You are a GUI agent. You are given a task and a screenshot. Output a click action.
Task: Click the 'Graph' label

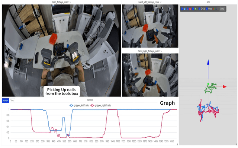click(167, 103)
